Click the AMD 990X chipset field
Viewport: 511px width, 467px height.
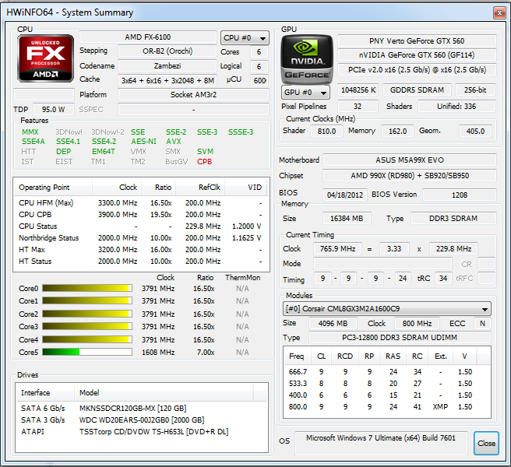[x=410, y=176]
